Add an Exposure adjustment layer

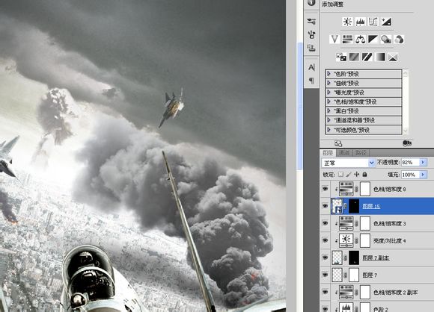click(x=386, y=22)
